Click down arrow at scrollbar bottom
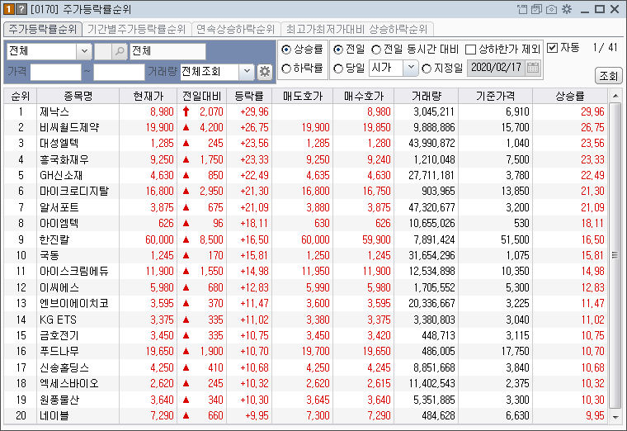The height and width of the screenshot is (431, 627). [x=615, y=417]
